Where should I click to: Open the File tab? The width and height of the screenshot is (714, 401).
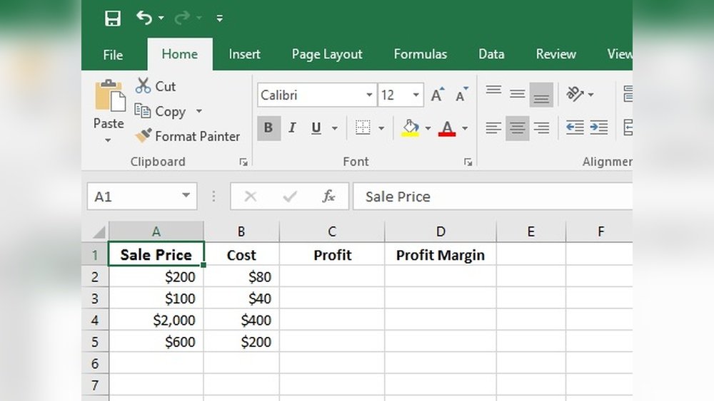pos(113,55)
